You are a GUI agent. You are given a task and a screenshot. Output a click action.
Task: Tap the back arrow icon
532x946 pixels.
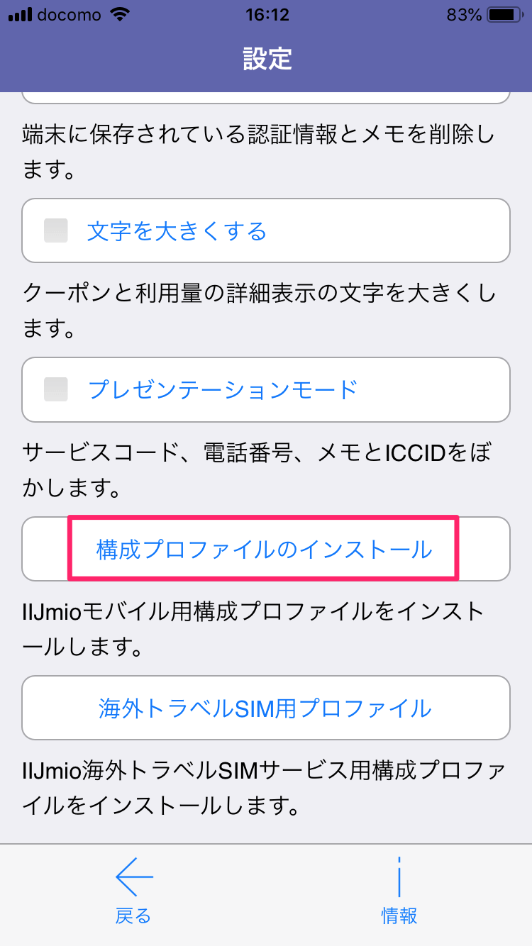tap(134, 877)
